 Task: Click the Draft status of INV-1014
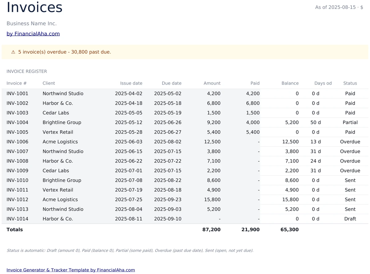pyautogui.click(x=350, y=219)
